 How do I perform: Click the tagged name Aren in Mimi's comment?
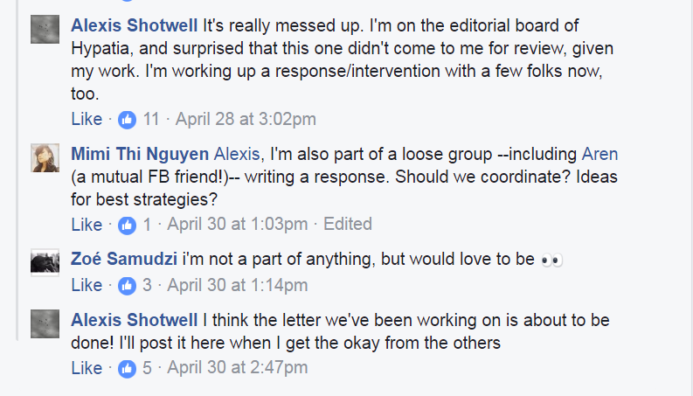[x=599, y=155]
